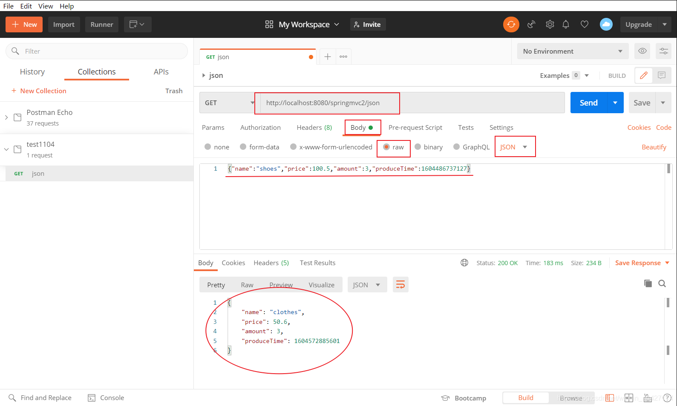The image size is (677, 406).
Task: Open the Examples dropdown
Action: [x=565, y=75]
